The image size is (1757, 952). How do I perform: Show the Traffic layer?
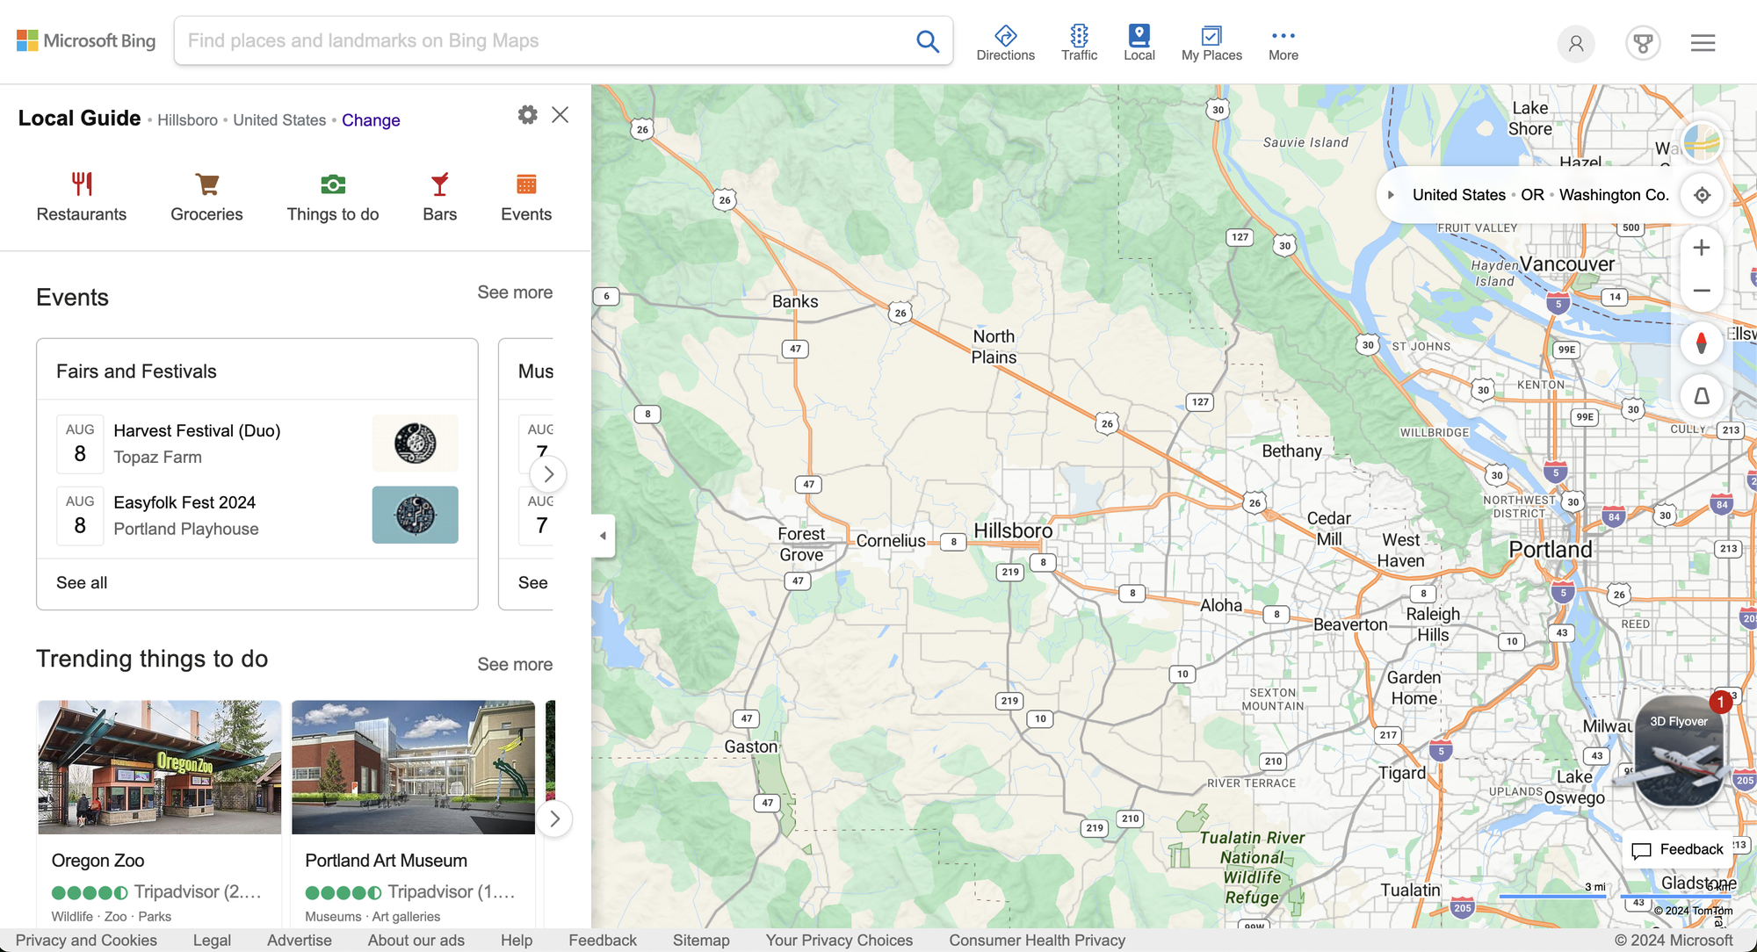point(1079,42)
